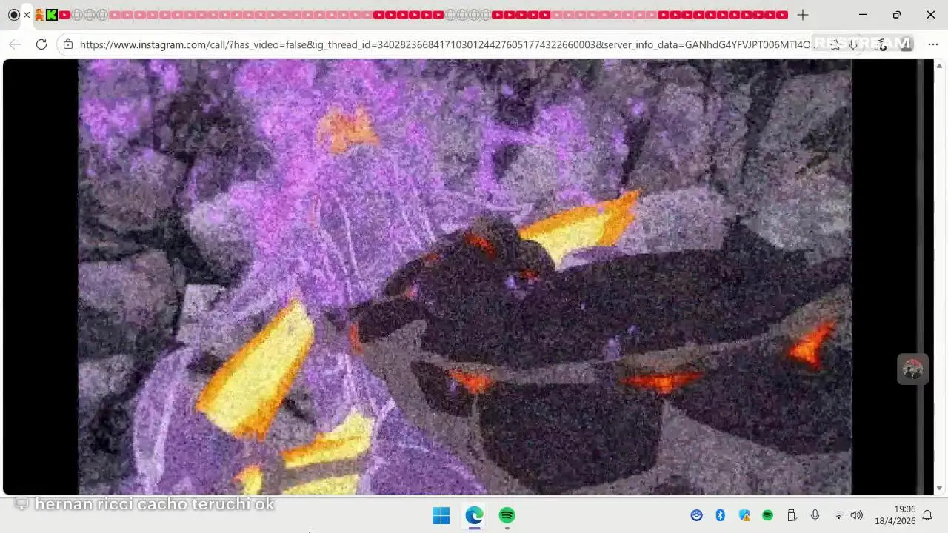Reload the Instagram call page
Image resolution: width=948 pixels, height=533 pixels.
[41, 44]
